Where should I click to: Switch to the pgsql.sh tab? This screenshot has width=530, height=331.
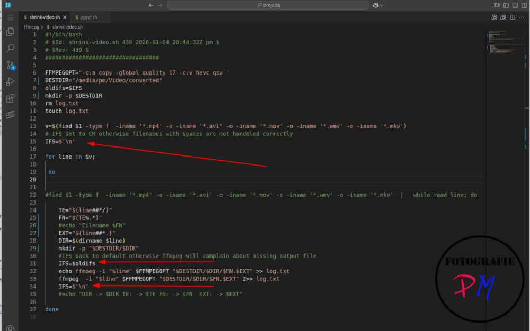[x=89, y=16]
